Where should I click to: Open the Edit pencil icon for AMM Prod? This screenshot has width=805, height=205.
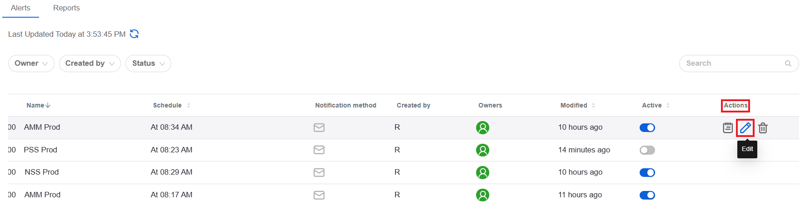pos(745,128)
